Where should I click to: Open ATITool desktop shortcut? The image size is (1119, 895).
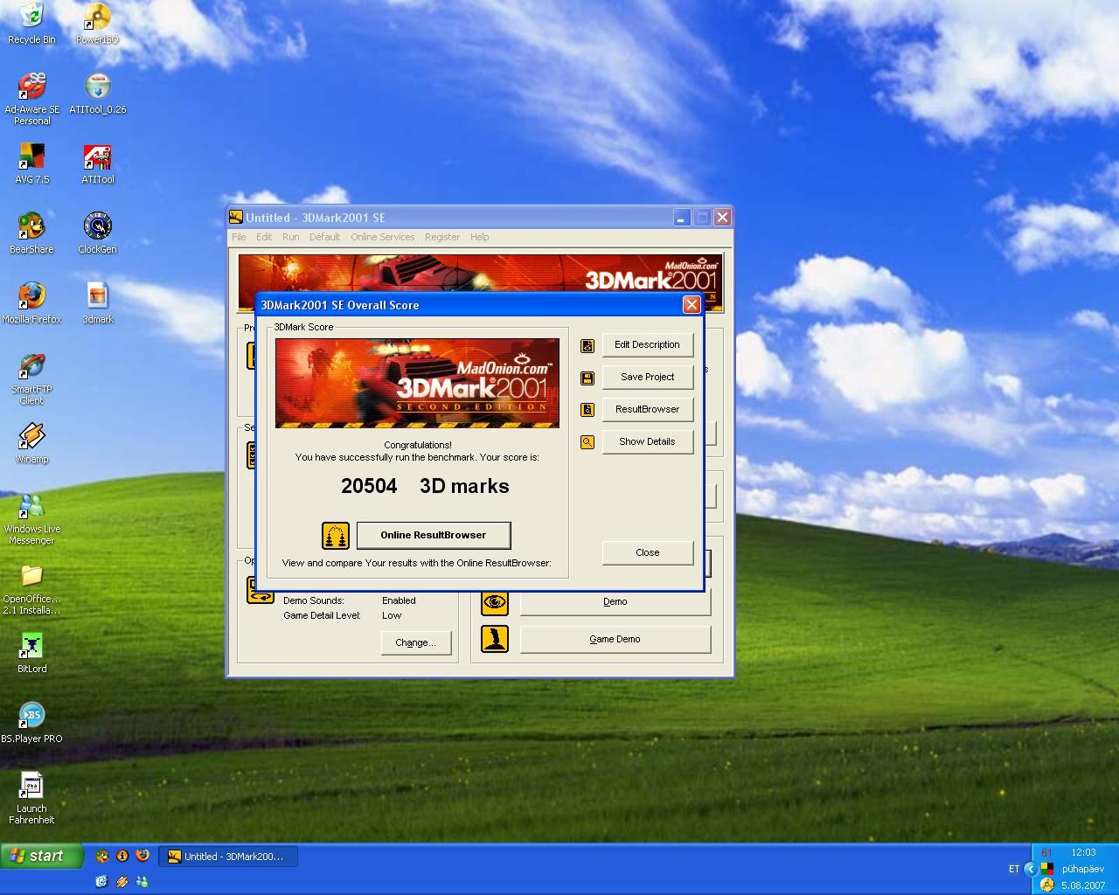point(98,163)
